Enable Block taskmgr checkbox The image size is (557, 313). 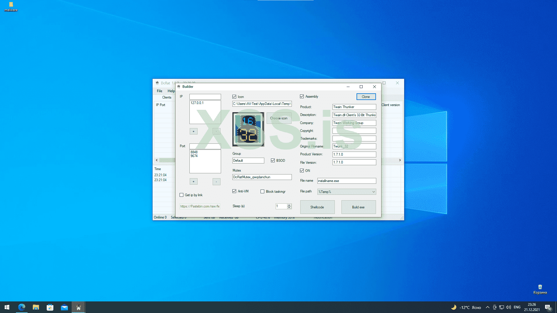point(263,192)
